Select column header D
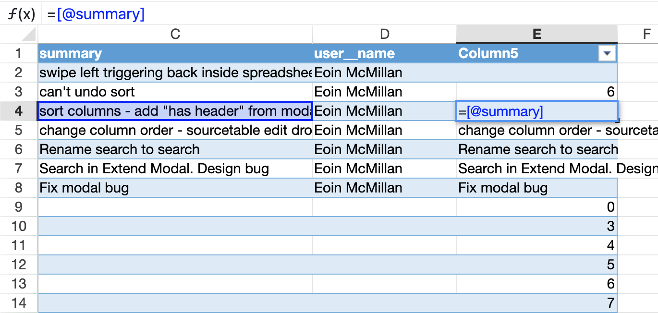The image size is (658, 313). tap(384, 35)
